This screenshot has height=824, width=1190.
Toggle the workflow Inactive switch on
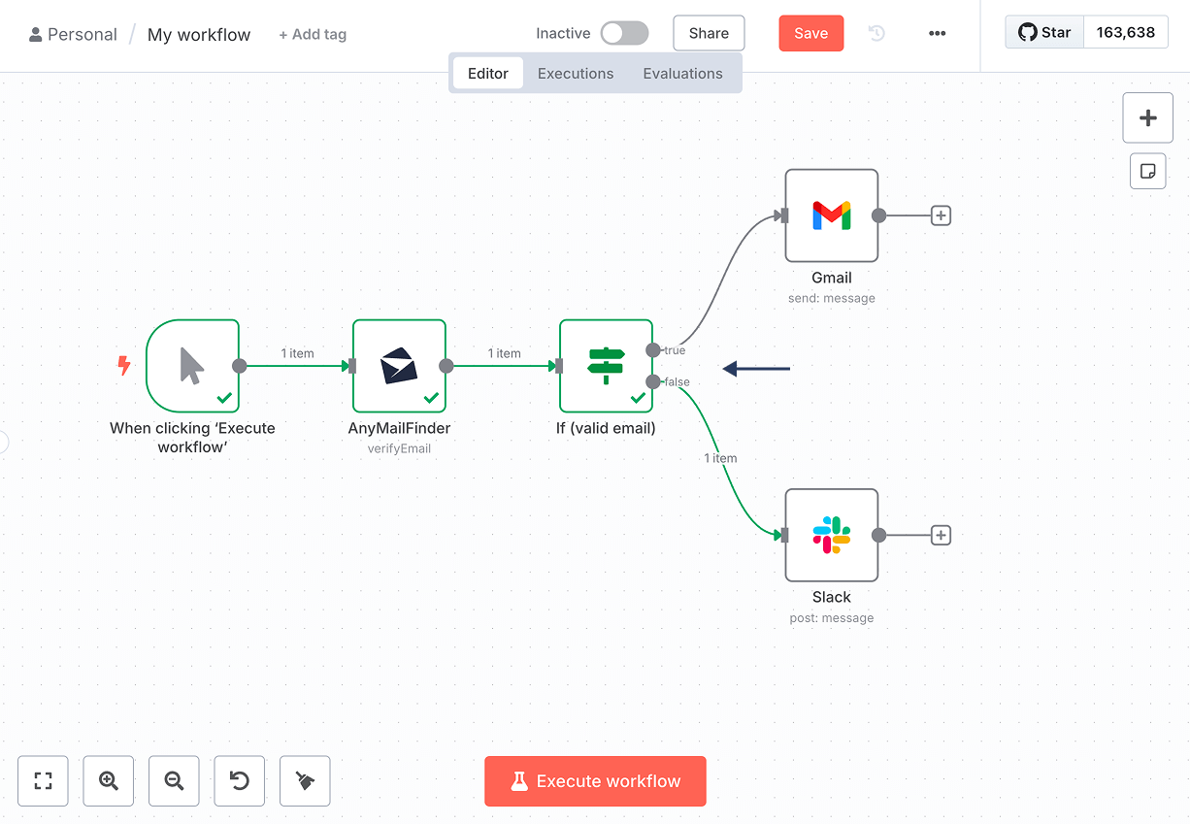pyautogui.click(x=624, y=33)
